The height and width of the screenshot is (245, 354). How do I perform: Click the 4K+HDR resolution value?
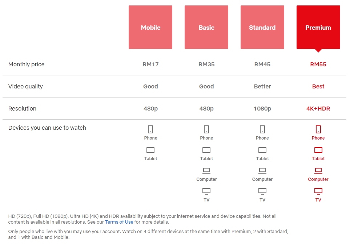point(318,108)
